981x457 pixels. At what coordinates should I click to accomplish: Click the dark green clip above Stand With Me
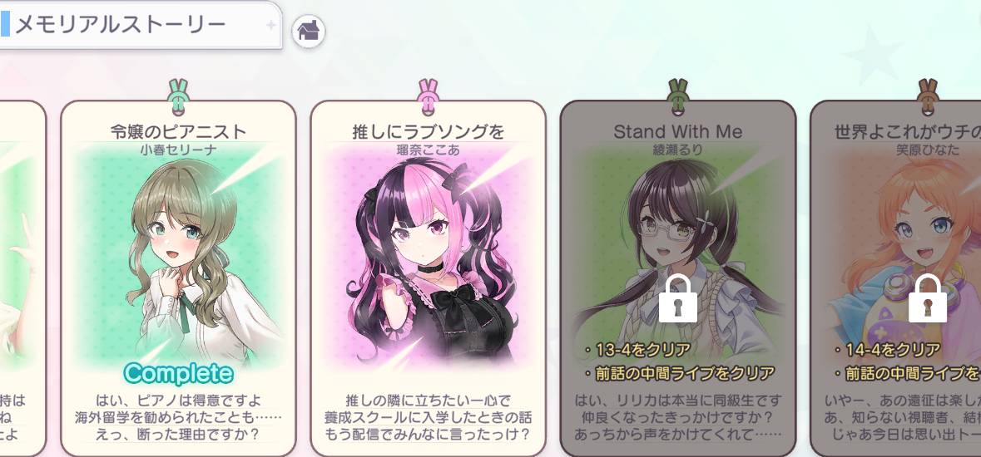(x=678, y=97)
